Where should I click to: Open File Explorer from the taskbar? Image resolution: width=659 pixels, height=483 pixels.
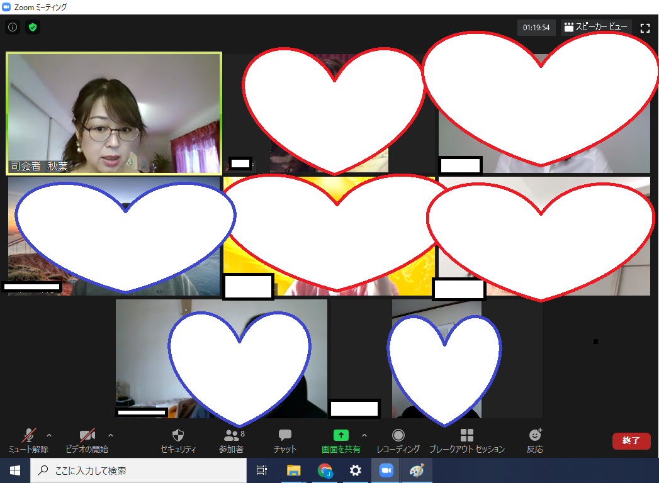pyautogui.click(x=293, y=470)
